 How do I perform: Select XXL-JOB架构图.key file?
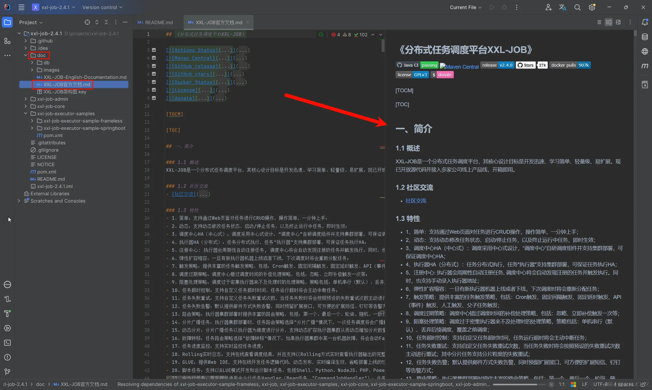click(x=62, y=92)
